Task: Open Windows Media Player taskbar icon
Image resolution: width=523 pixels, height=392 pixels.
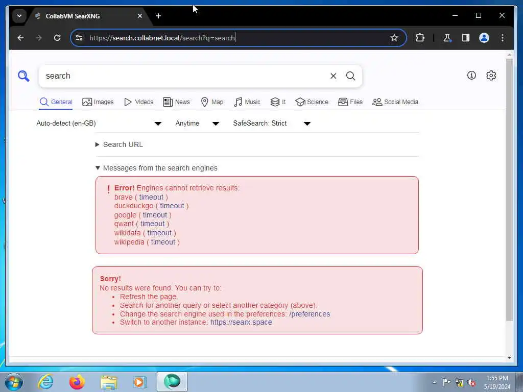Action: (x=139, y=382)
